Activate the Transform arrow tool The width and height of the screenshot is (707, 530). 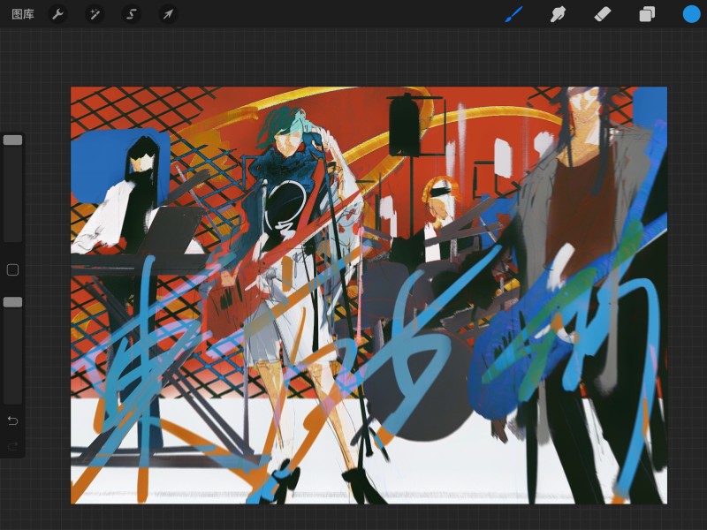[x=168, y=14]
